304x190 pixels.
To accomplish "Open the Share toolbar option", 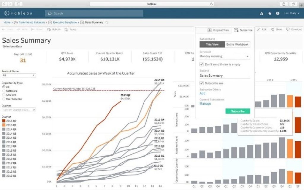I will tap(276, 29).
